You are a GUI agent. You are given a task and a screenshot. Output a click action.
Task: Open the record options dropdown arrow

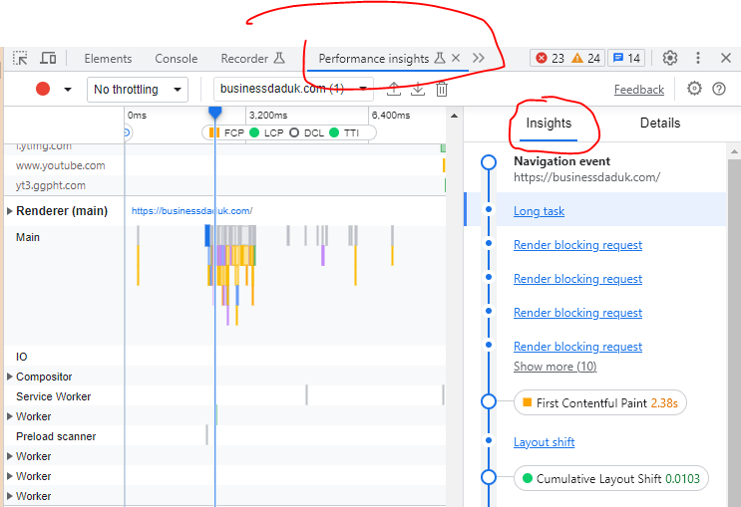pyautogui.click(x=68, y=90)
